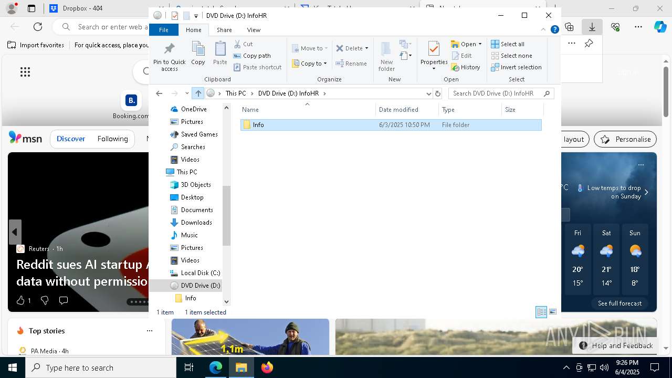Open the File tab
Image resolution: width=672 pixels, height=378 pixels.
click(x=164, y=30)
